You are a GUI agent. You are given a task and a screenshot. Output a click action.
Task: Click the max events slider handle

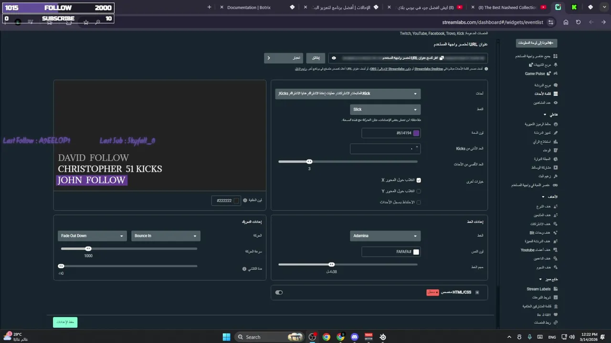[309, 161]
